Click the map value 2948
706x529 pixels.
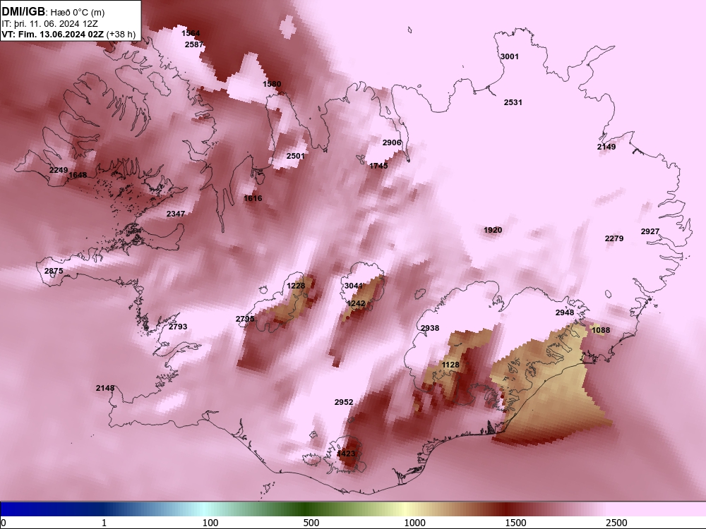(x=565, y=312)
